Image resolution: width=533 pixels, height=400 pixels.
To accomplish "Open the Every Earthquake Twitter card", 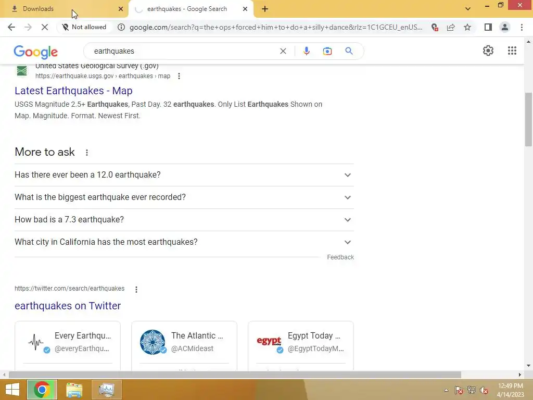I will [x=68, y=346].
